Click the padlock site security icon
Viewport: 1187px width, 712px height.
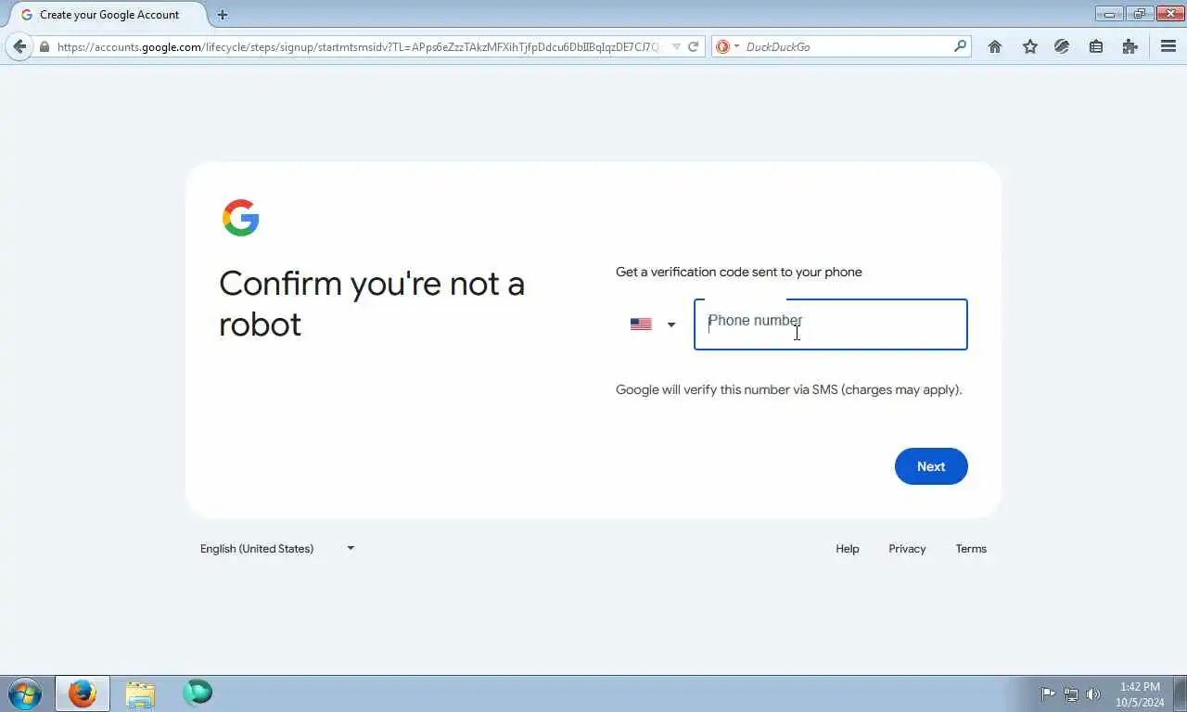[x=45, y=46]
